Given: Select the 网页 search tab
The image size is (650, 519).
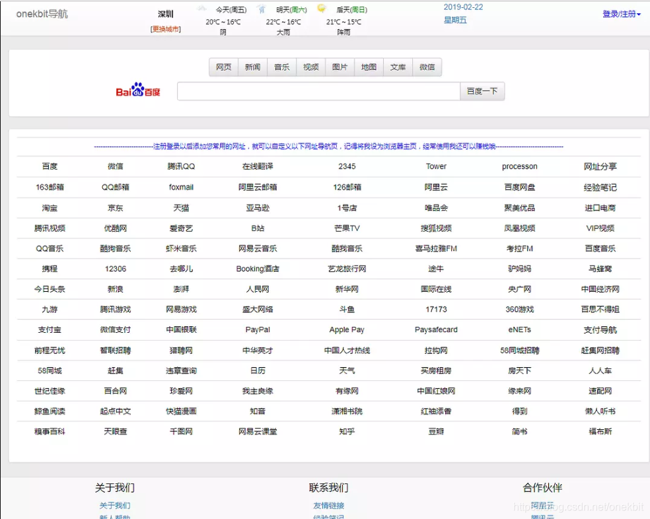Looking at the screenshot, I should tap(223, 67).
